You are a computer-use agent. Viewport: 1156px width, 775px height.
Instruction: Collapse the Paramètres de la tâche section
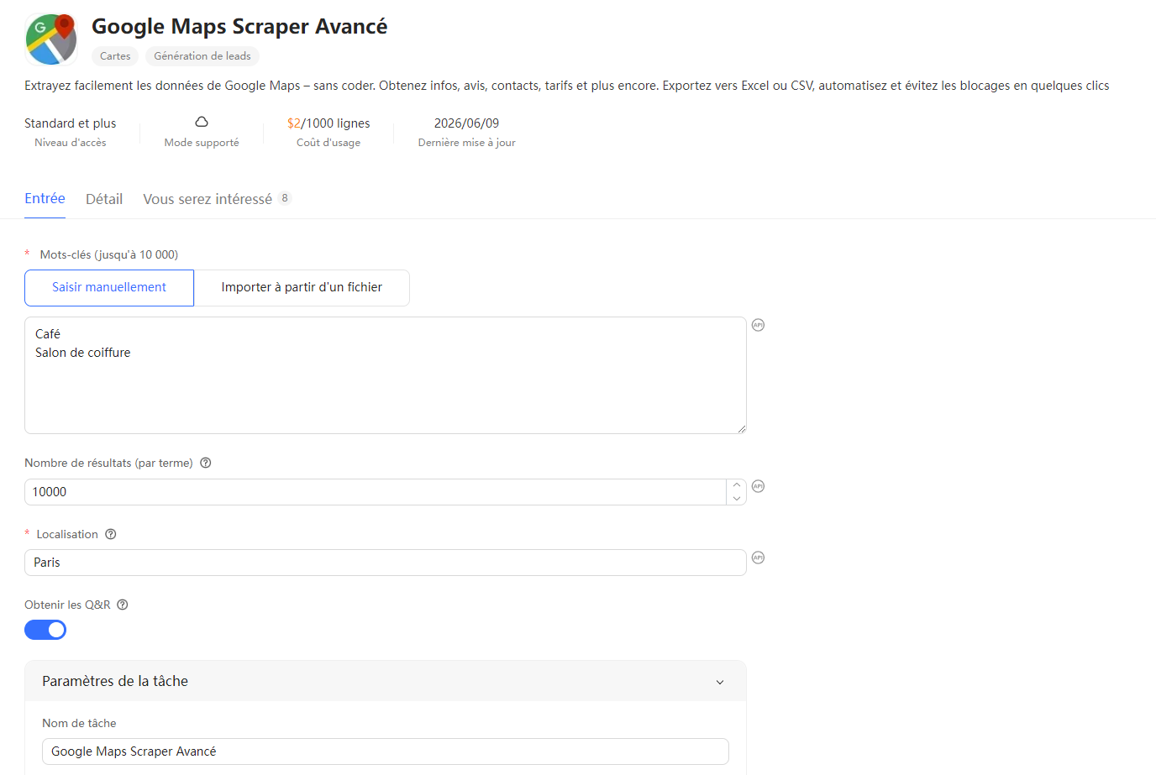click(x=720, y=682)
